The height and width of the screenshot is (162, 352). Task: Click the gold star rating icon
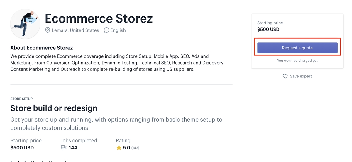click(x=119, y=148)
